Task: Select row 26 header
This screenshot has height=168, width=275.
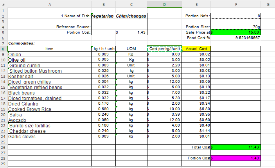Action: (x=3, y=147)
